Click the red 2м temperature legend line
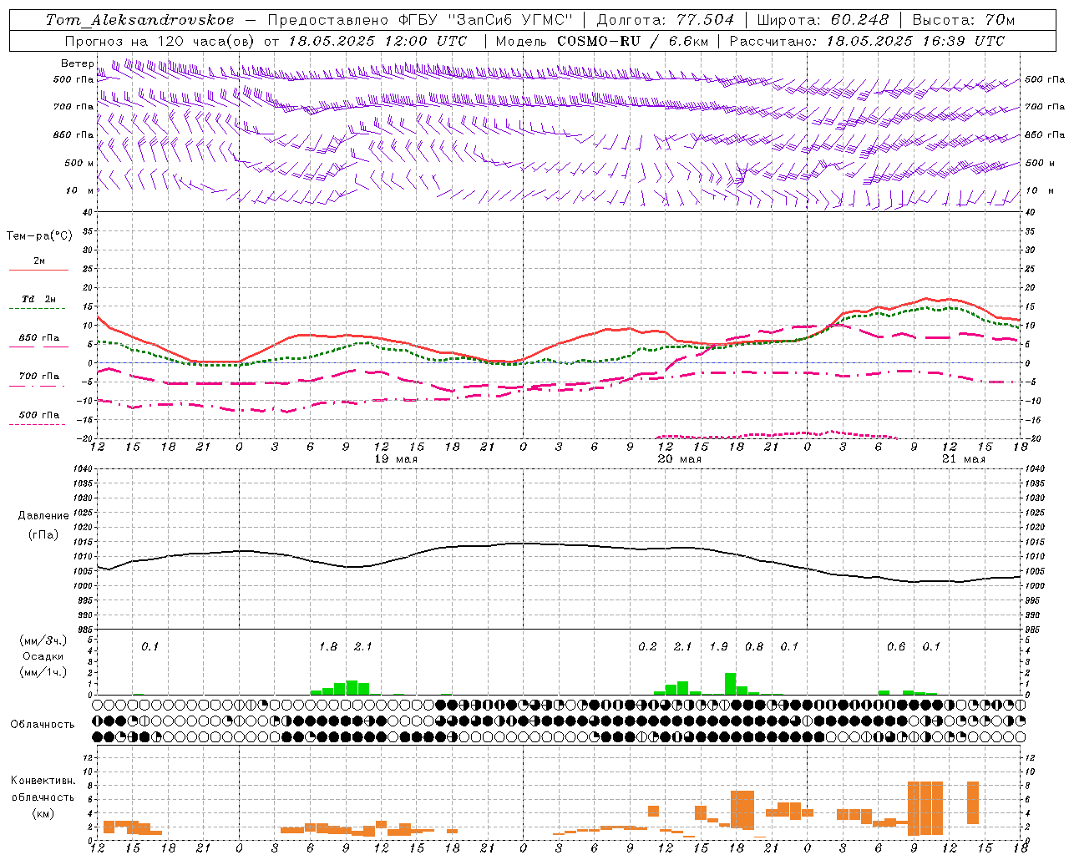The image size is (1069, 855). [x=38, y=270]
